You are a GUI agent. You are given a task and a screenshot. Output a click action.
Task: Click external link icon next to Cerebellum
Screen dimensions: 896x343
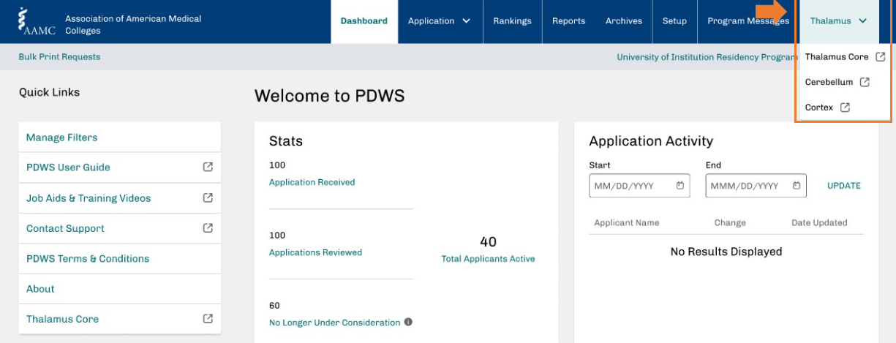865,82
